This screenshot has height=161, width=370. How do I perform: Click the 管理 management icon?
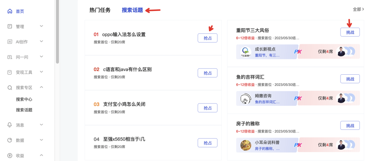tap(10, 26)
